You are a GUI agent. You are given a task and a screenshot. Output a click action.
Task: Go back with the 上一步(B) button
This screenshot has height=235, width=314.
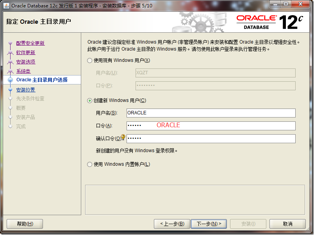tap(172, 224)
